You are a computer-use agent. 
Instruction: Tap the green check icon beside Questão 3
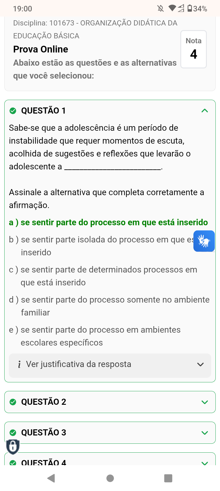pyautogui.click(x=13, y=433)
